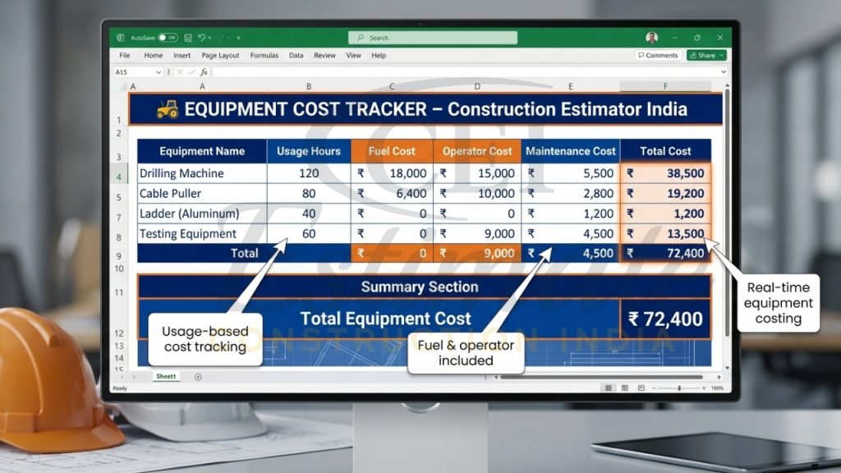Click the user profile picture

tap(651, 38)
